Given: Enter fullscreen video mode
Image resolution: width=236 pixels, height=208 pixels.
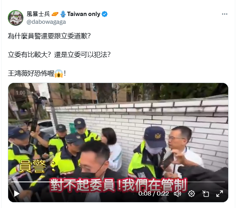Looking at the screenshot, I should tap(220, 194).
